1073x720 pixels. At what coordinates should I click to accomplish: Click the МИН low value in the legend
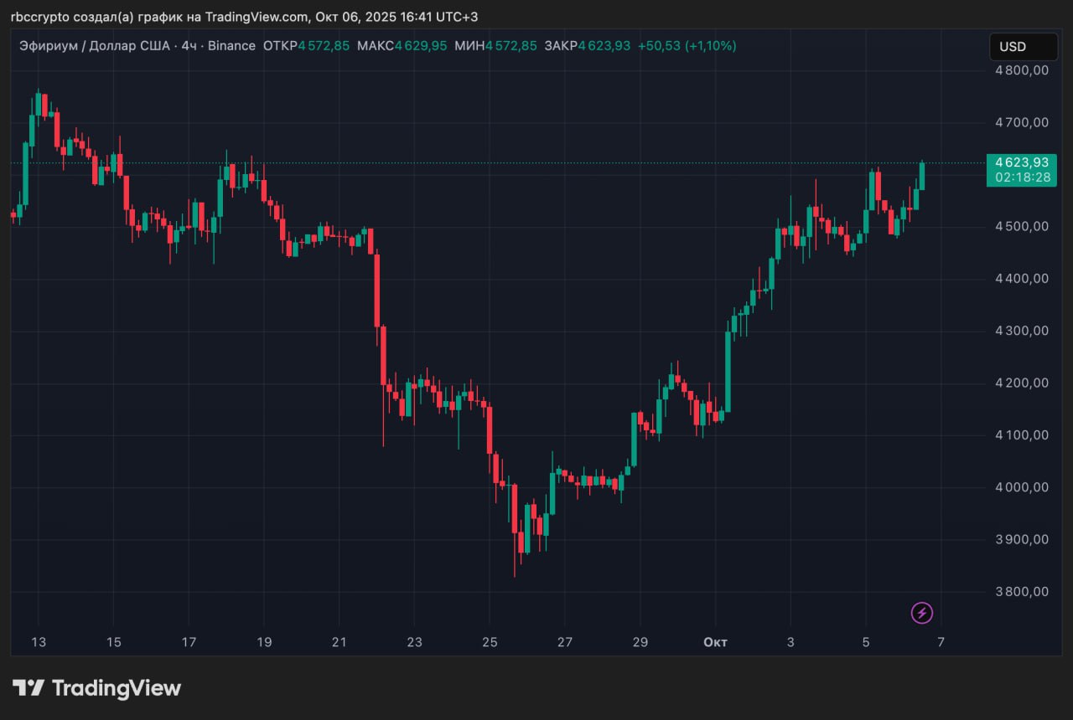(x=511, y=46)
